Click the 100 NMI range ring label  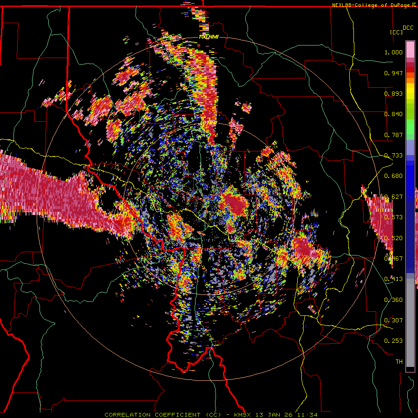coord(209,37)
